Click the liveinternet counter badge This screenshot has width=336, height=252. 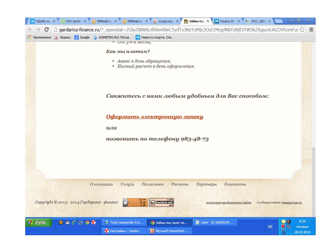coord(161,203)
